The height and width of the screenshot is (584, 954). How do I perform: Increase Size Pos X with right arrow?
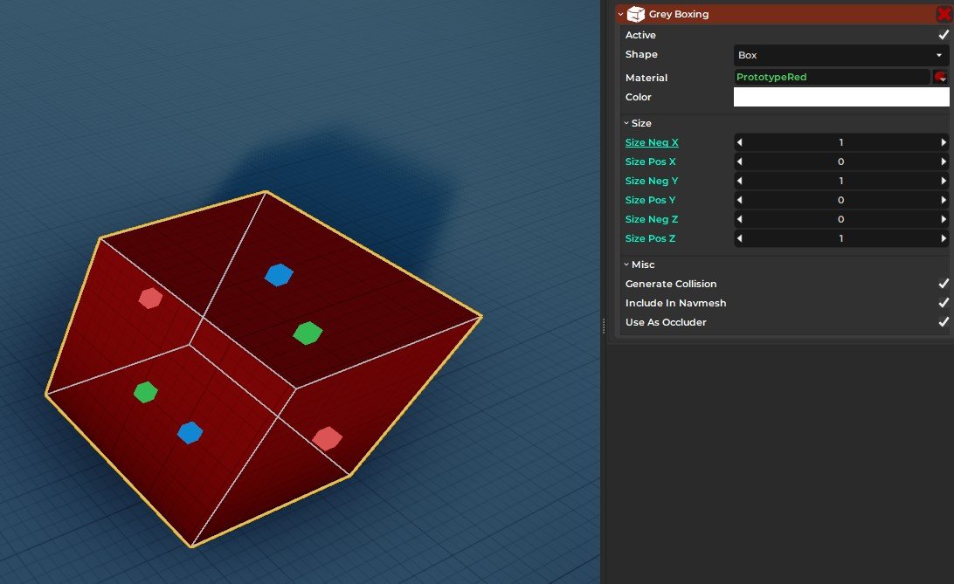tap(944, 161)
